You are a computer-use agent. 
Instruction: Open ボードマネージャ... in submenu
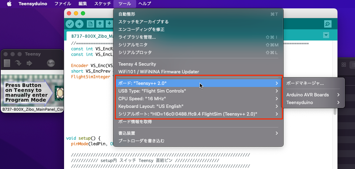pos(313,83)
